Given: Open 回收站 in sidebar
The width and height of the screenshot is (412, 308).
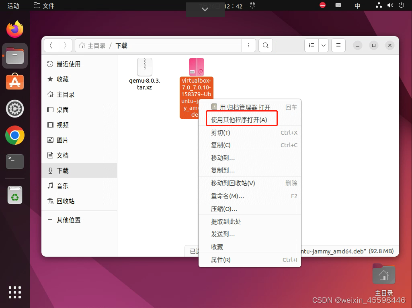Looking at the screenshot, I should pos(79,201).
